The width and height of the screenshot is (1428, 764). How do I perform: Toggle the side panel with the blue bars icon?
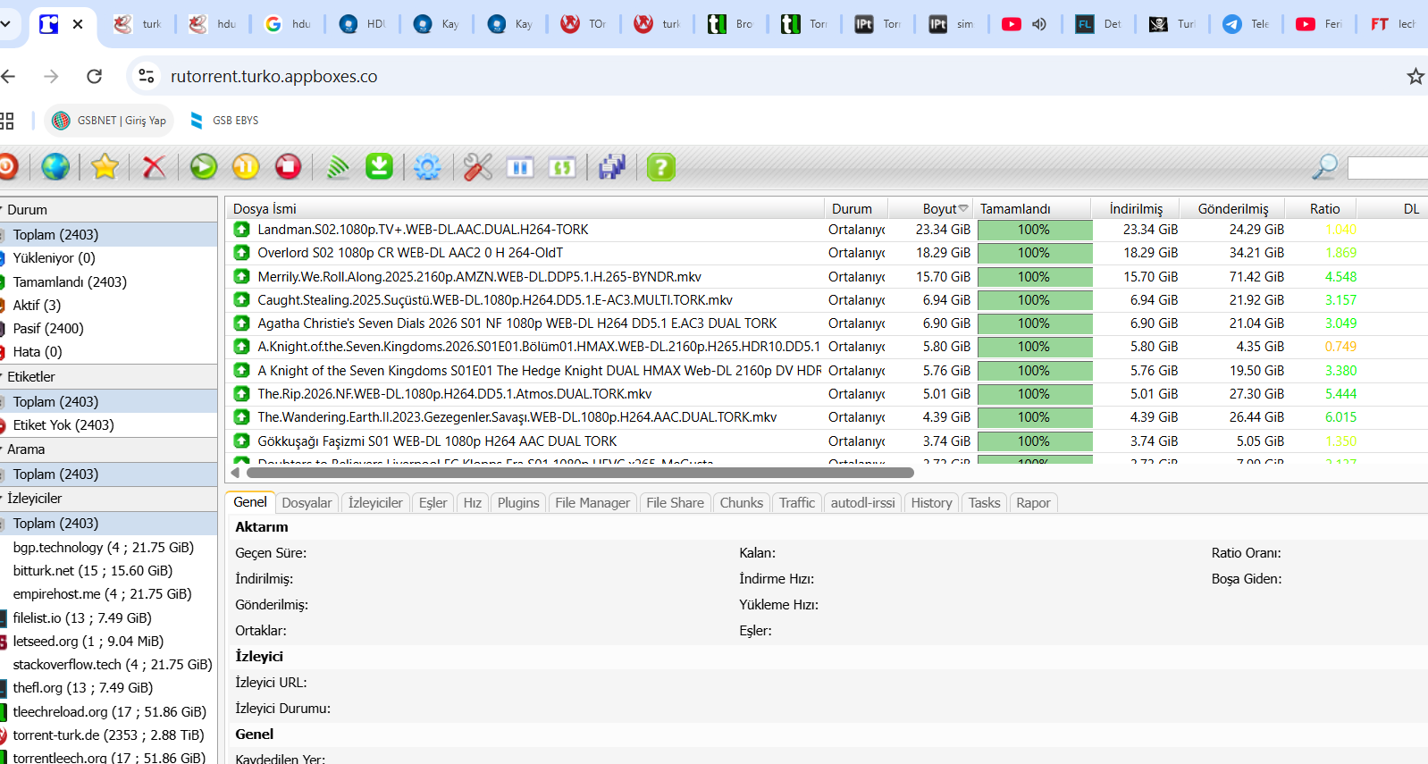tap(520, 167)
